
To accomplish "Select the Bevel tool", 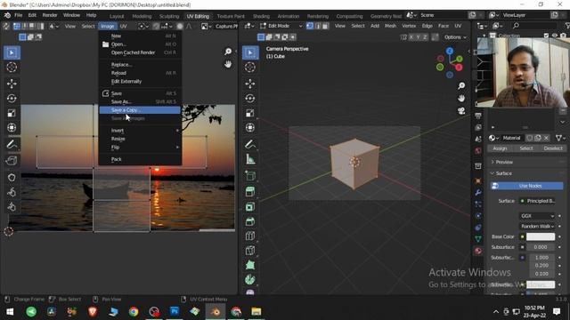I will tap(250, 221).
